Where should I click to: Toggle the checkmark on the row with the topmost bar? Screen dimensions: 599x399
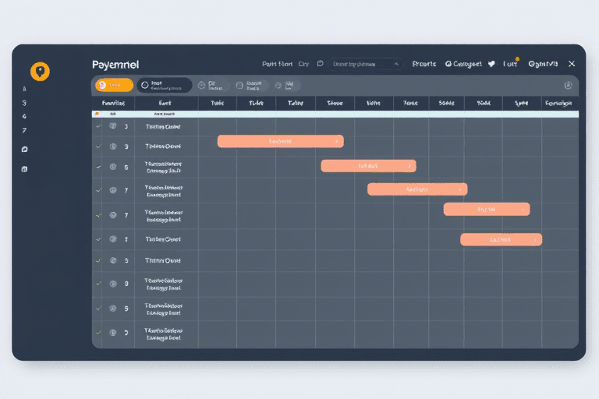coord(98,146)
